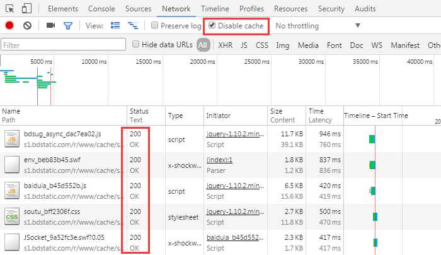Open jquery initiator link for bdsug_async_dac7ea02.js

235,134
